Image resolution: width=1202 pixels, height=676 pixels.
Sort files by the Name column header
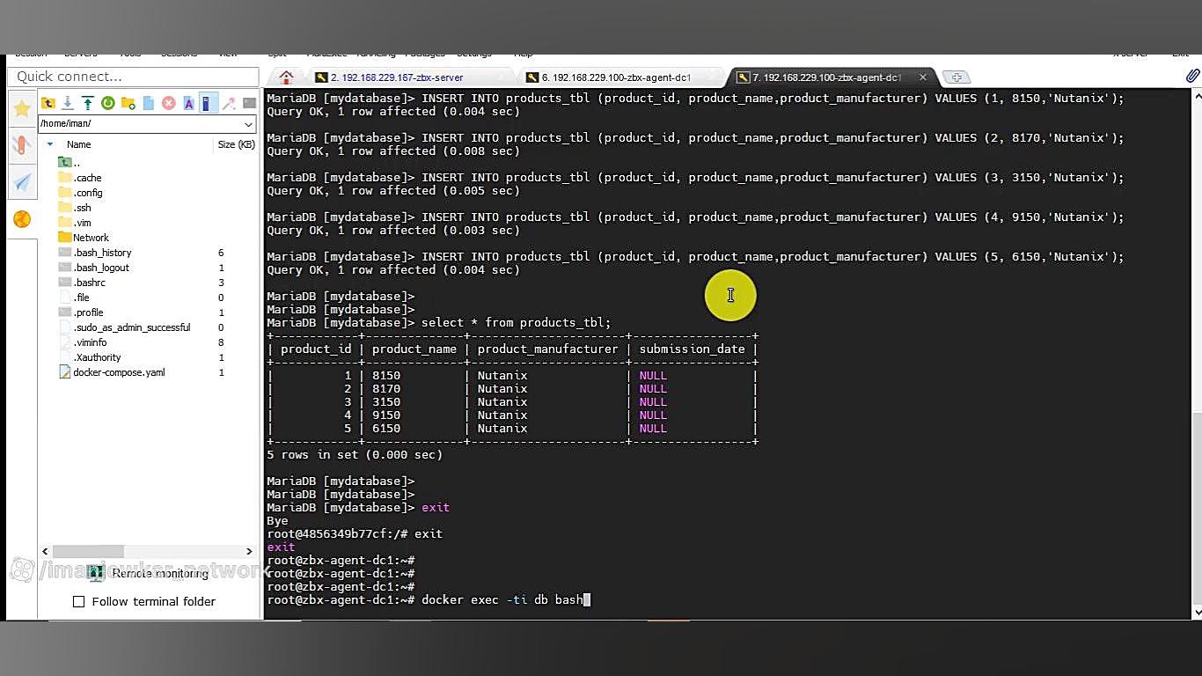pyautogui.click(x=79, y=144)
